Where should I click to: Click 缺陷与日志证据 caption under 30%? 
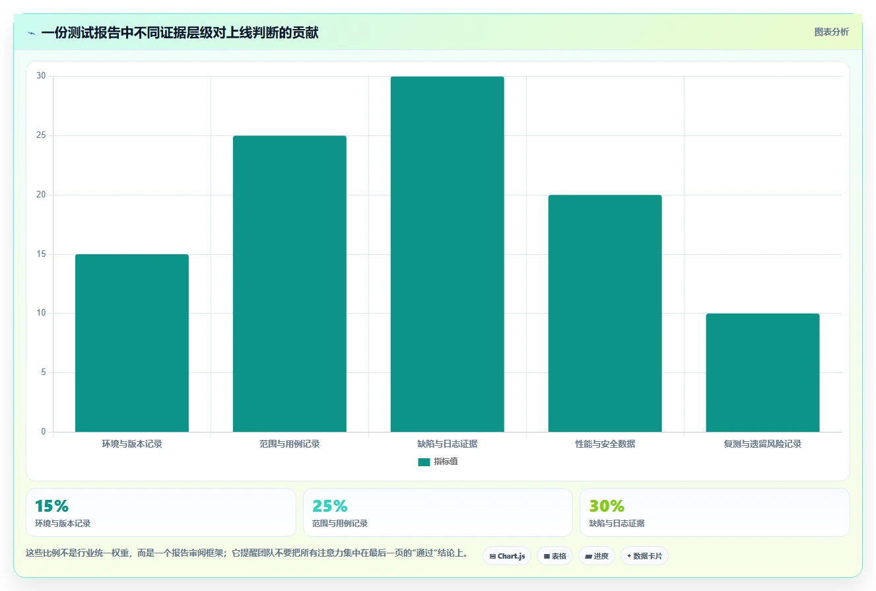(x=617, y=524)
